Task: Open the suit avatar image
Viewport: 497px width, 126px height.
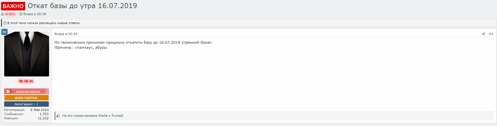Action: point(27,54)
